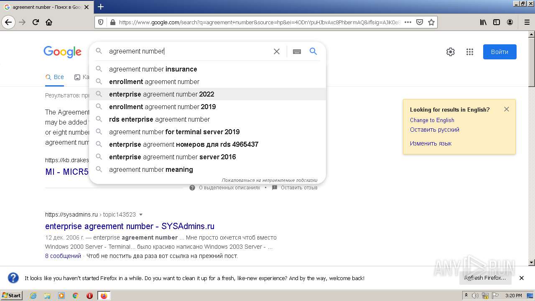Viewport: 535px width, 301px height.
Task: Open page actions three-dot menu
Action: coord(408,23)
